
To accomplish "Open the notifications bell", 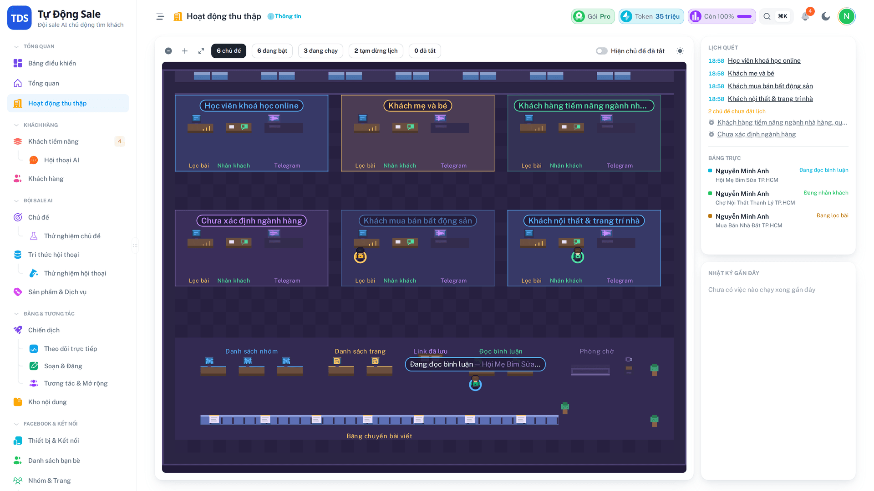I will 805,16.
